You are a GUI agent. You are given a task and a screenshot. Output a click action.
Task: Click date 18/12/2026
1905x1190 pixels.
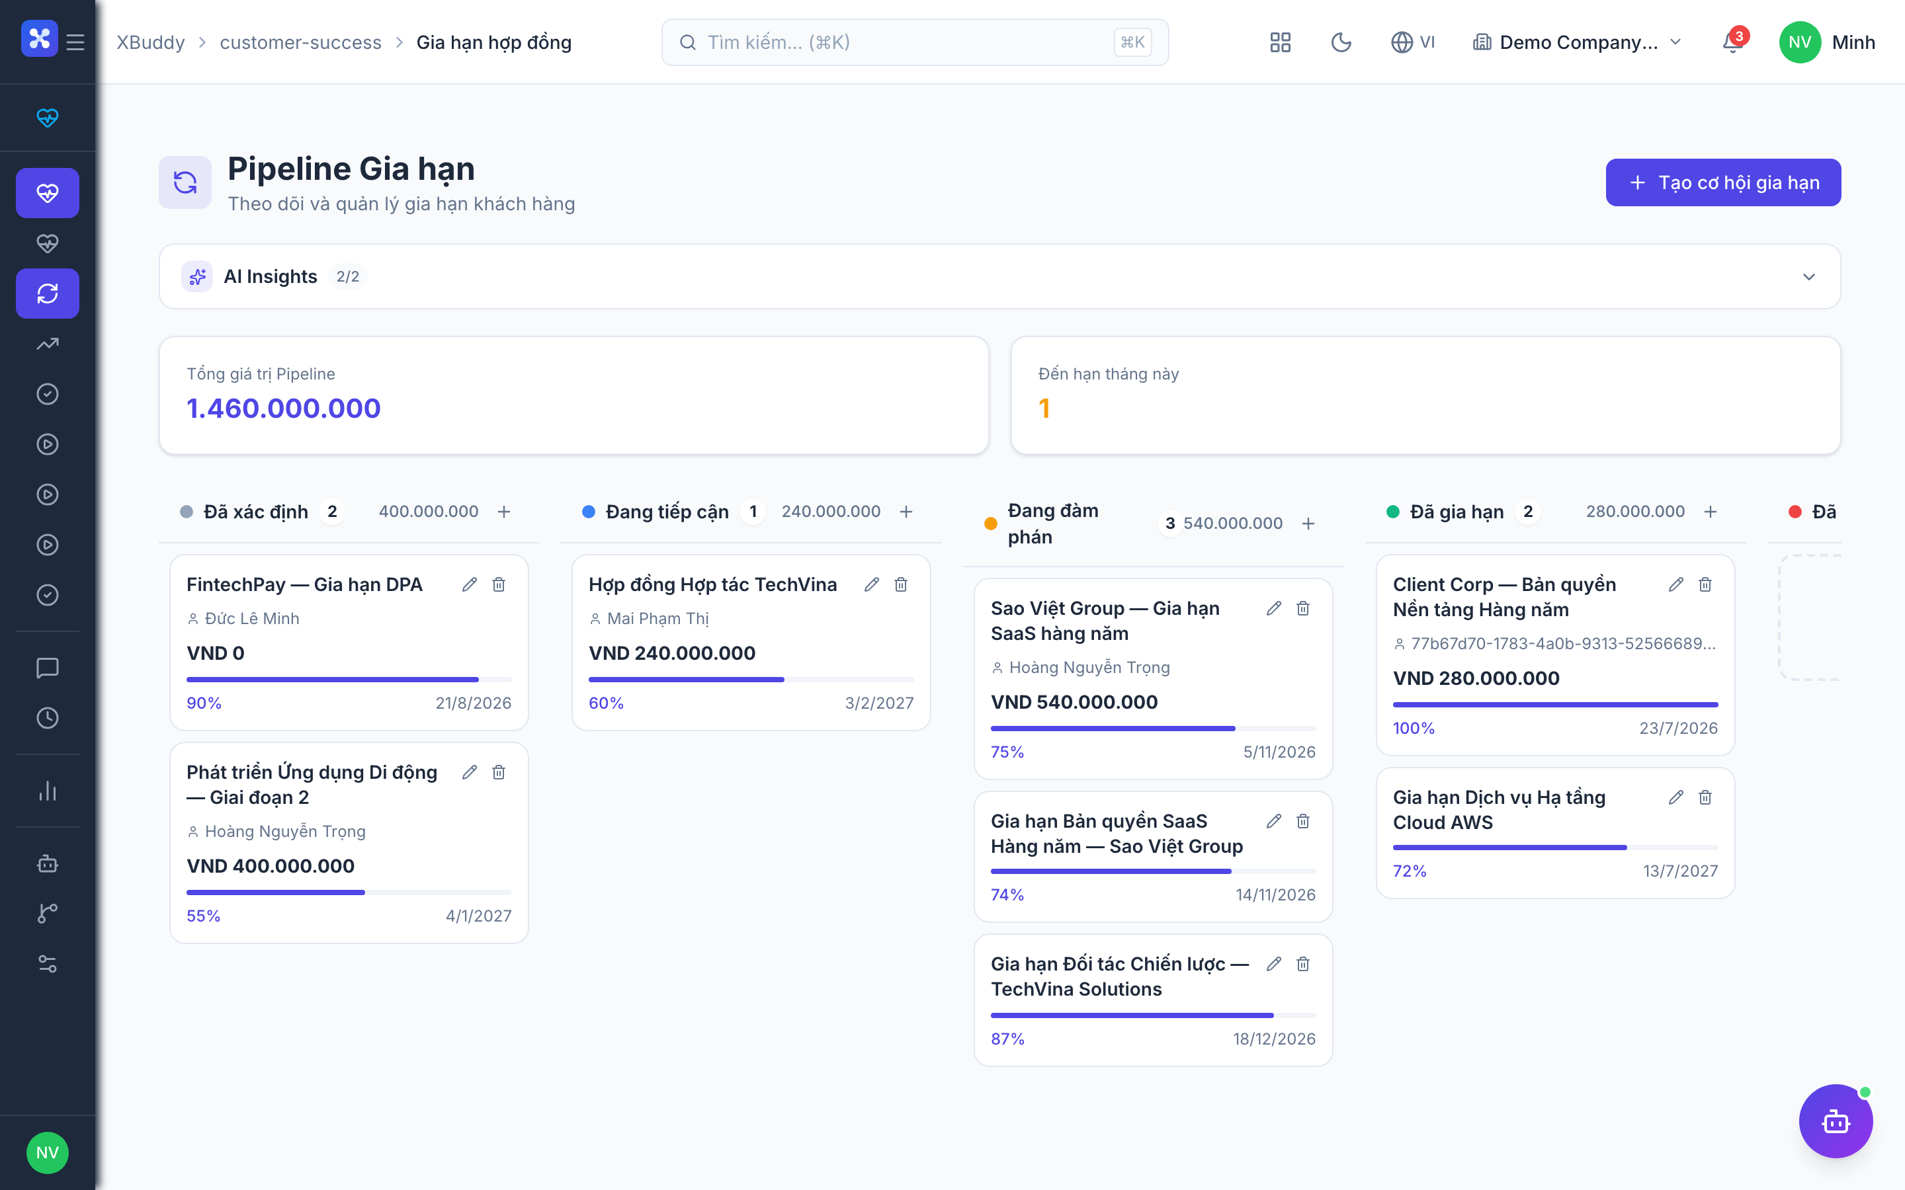point(1274,1039)
